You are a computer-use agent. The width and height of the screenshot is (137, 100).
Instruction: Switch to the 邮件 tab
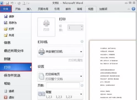click(x=68, y=9)
